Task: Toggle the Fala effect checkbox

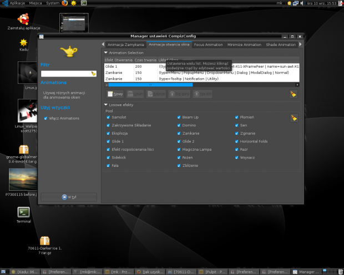Action: click(x=108, y=165)
